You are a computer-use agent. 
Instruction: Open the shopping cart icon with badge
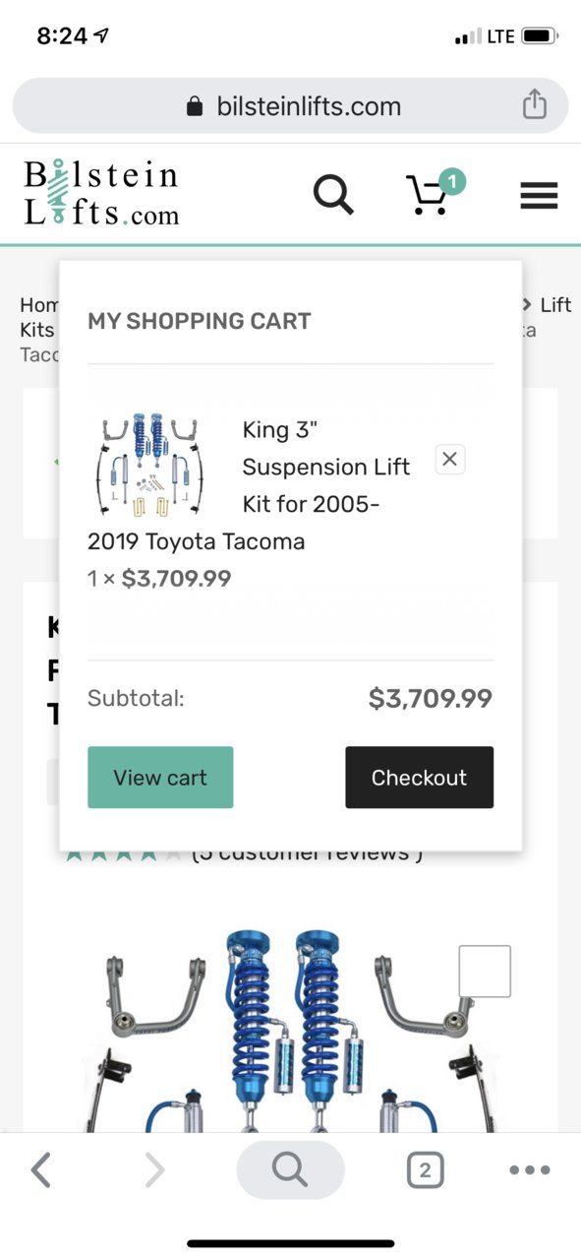click(x=434, y=192)
